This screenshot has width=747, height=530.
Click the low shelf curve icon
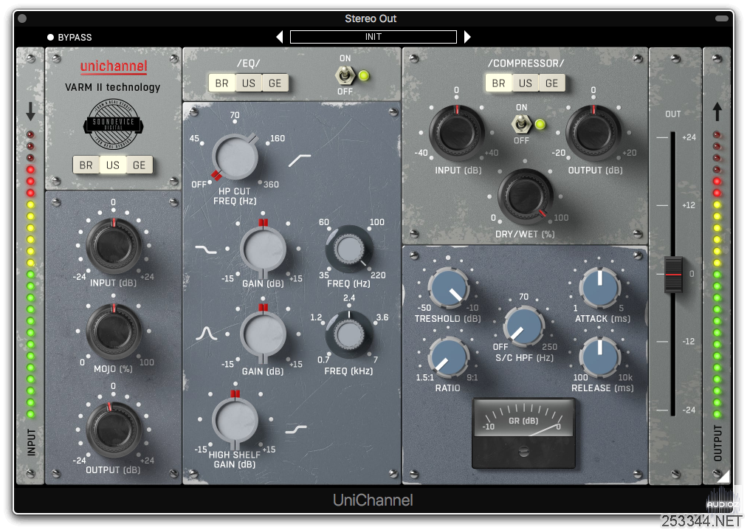[206, 249]
